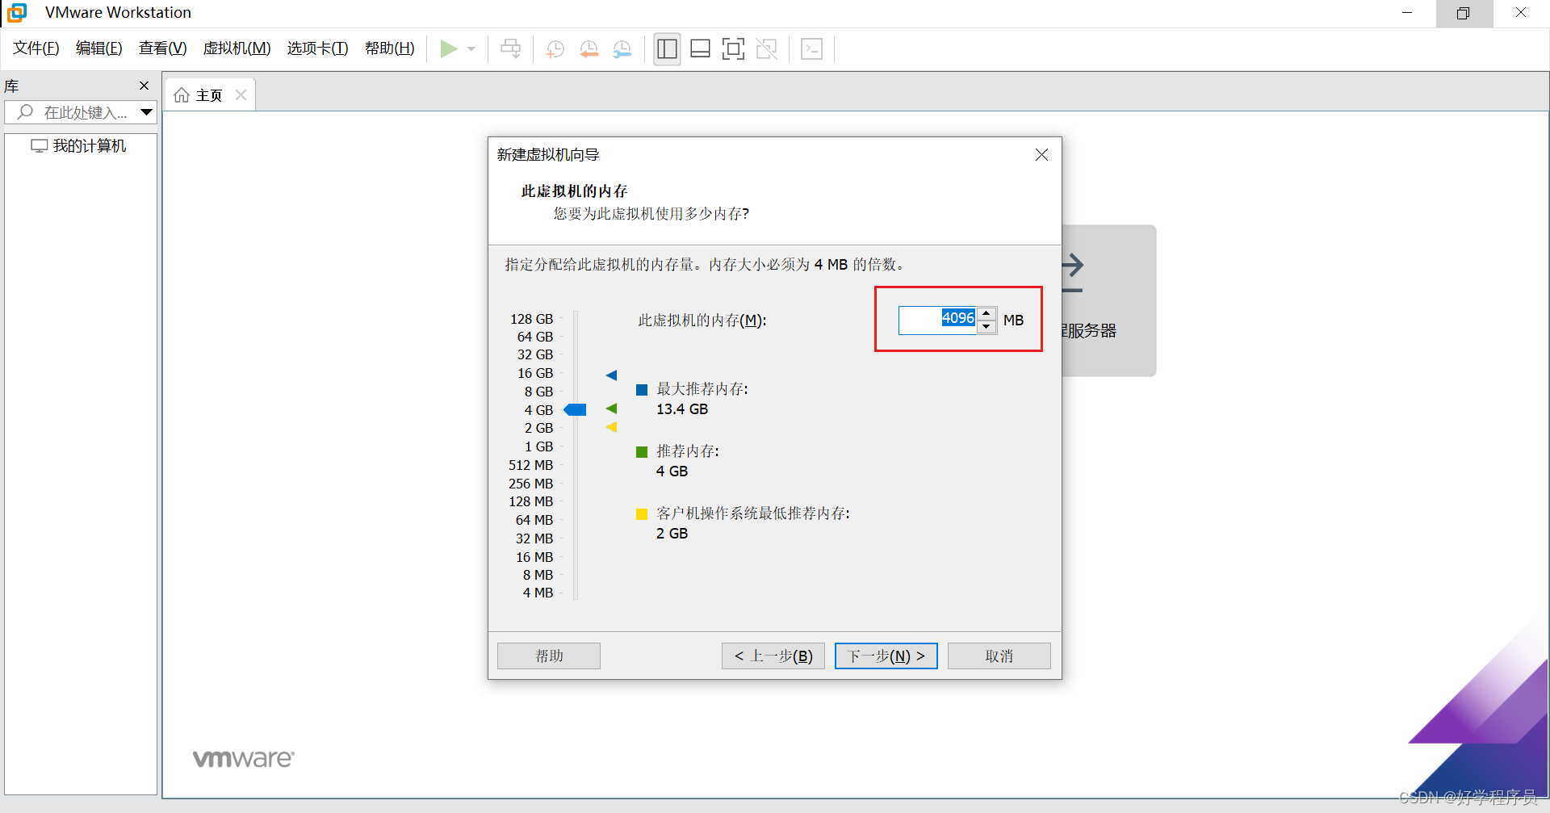The image size is (1550, 813).
Task: Open the Snapshot Manager icon
Action: pyautogui.click(x=622, y=49)
